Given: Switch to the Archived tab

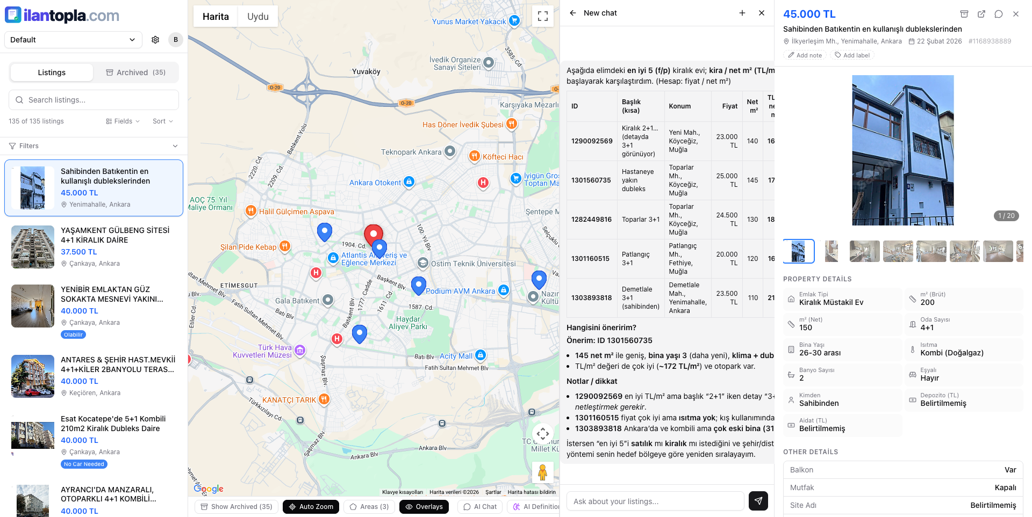Looking at the screenshot, I should click(135, 72).
